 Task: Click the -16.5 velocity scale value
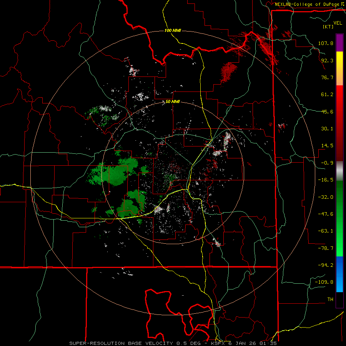(326, 180)
